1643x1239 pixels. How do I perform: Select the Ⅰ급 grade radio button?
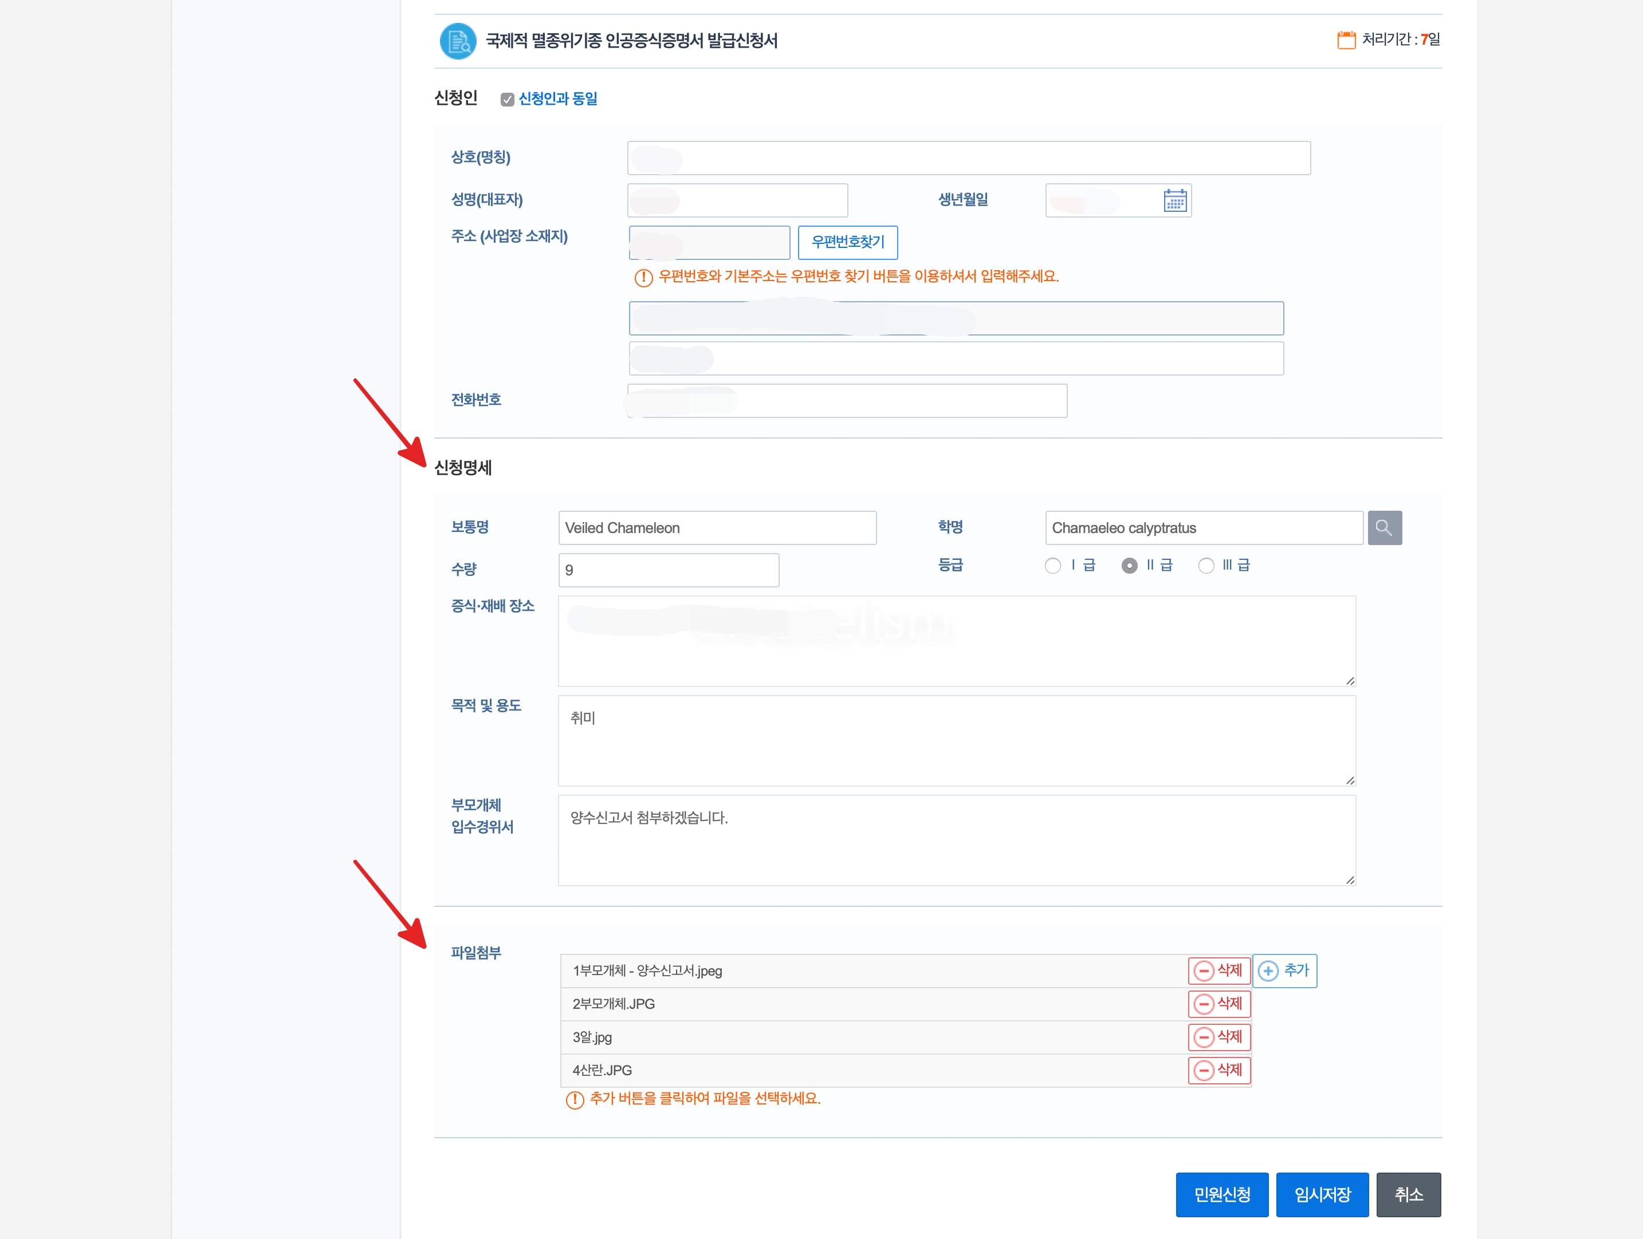1052,566
